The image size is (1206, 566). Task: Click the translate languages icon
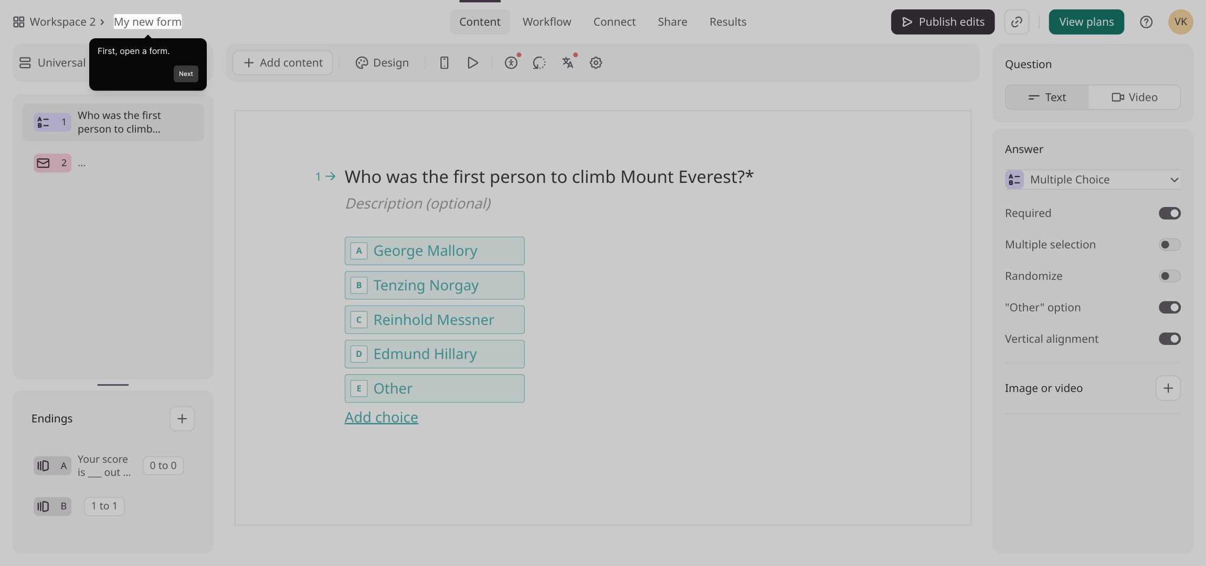(568, 63)
